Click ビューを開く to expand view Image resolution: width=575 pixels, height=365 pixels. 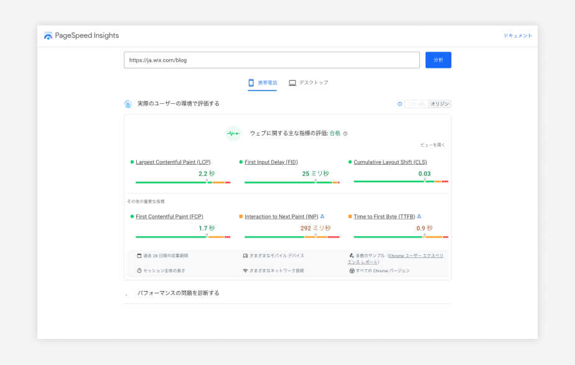[x=432, y=145]
